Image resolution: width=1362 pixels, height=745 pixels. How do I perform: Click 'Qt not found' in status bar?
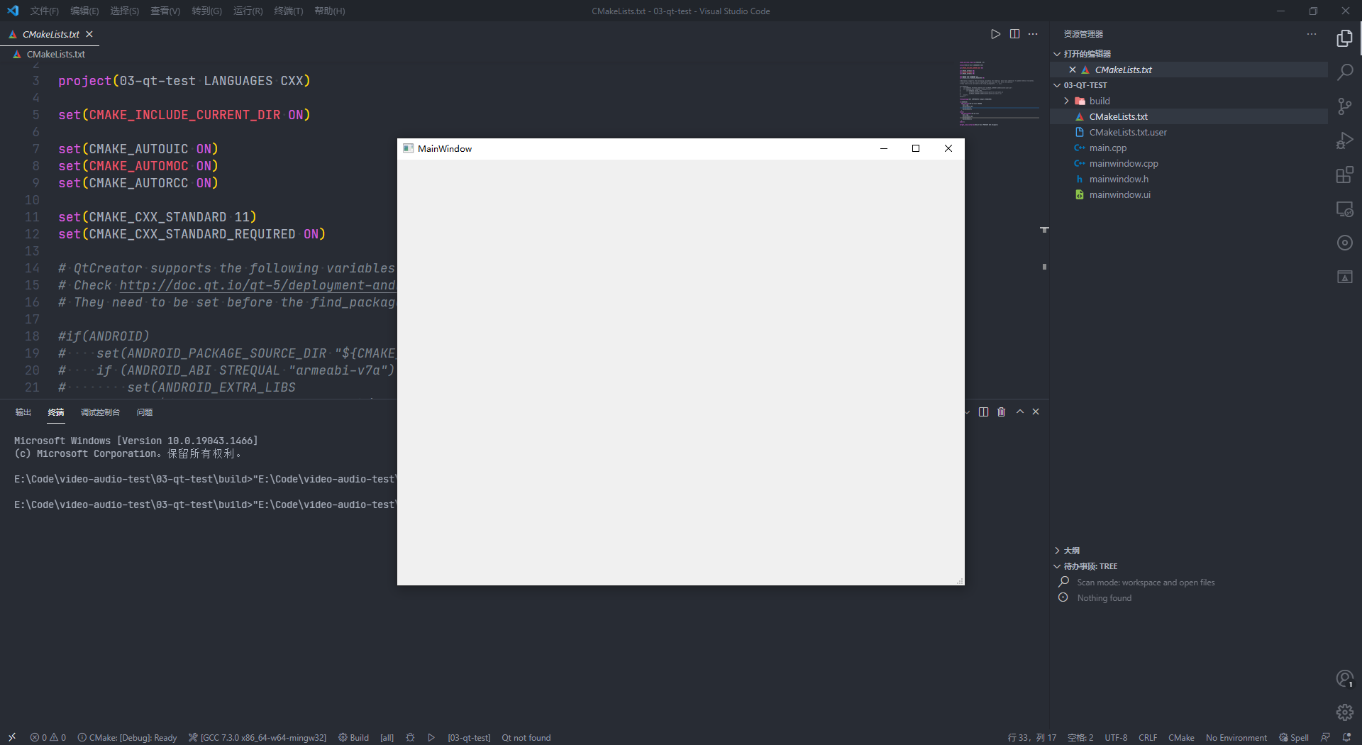[x=526, y=737]
